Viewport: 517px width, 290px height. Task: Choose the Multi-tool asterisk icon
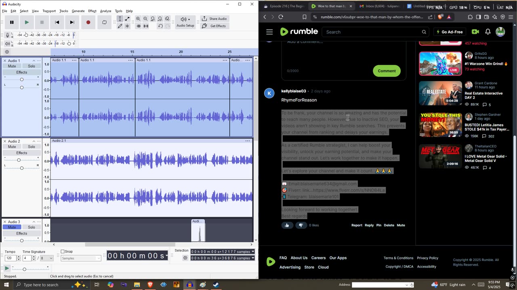[127, 26]
